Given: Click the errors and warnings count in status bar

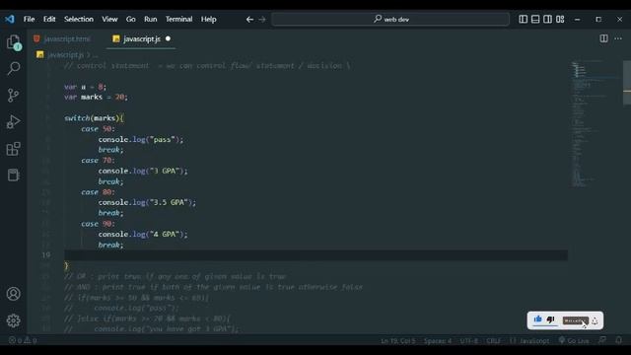Looking at the screenshot, I should click(23, 340).
